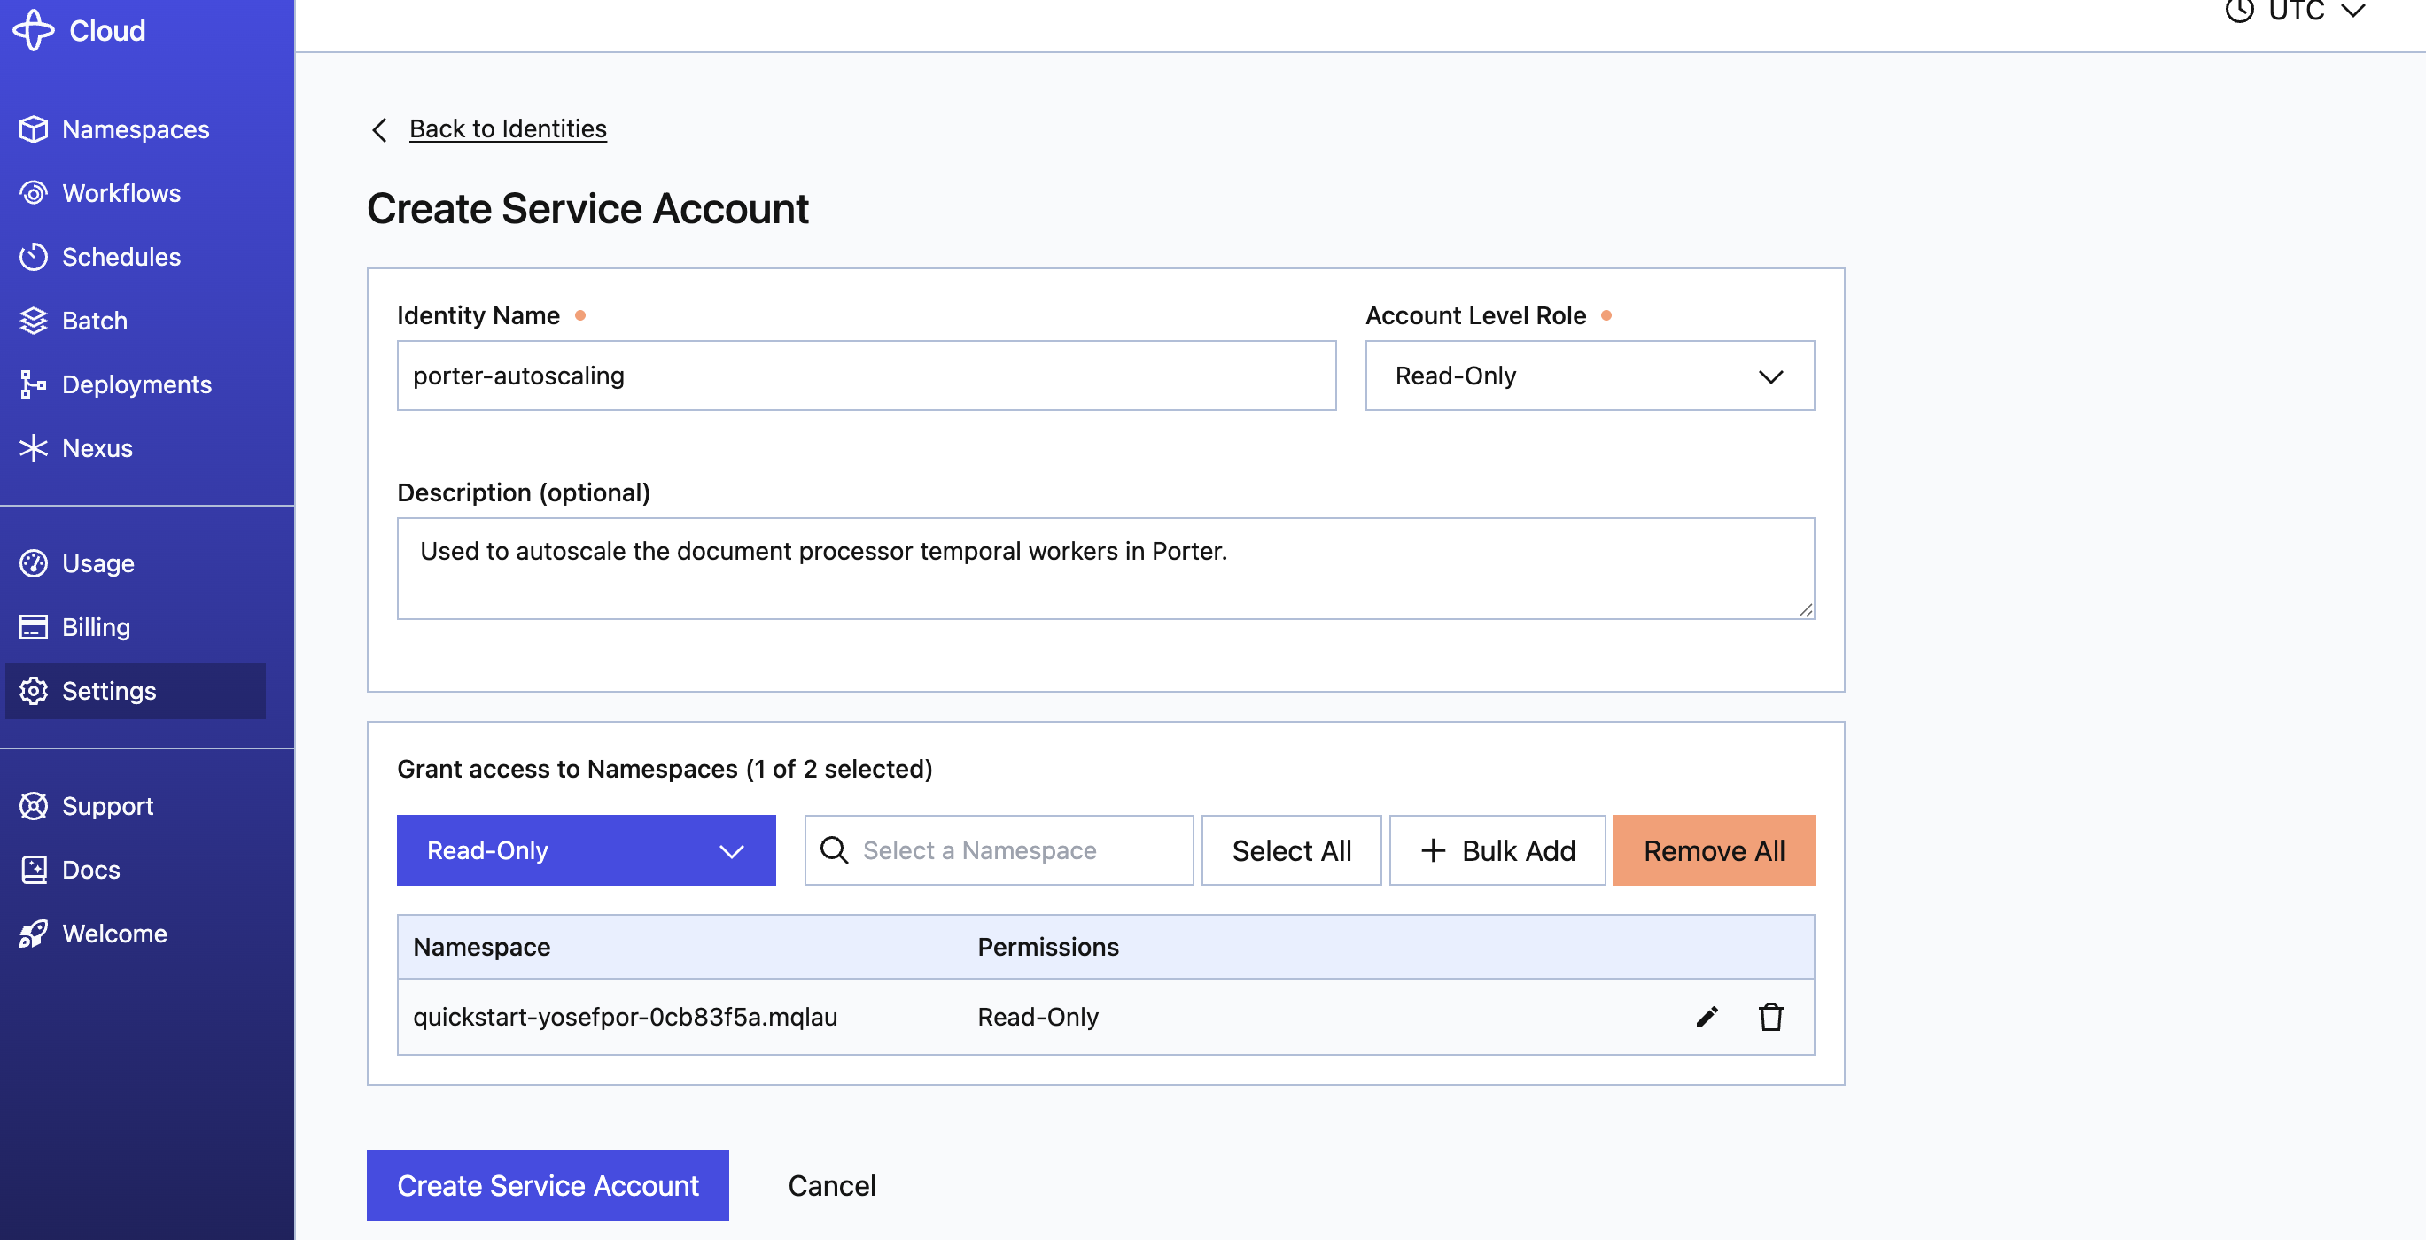Open the Namespaces section in the sidebar

coord(135,129)
